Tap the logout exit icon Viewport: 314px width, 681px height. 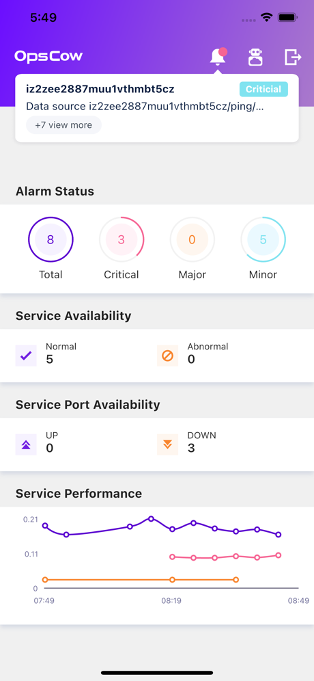[293, 57]
